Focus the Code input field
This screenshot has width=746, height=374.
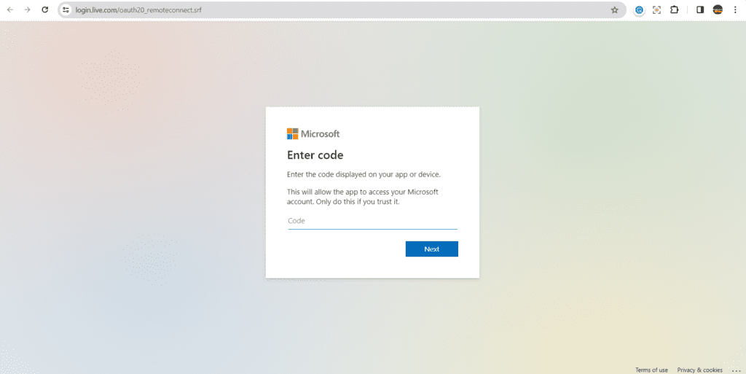[x=372, y=221]
